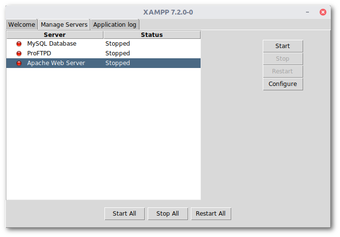340x237 pixels.
Task: Click the Stop All button
Action: click(168, 214)
